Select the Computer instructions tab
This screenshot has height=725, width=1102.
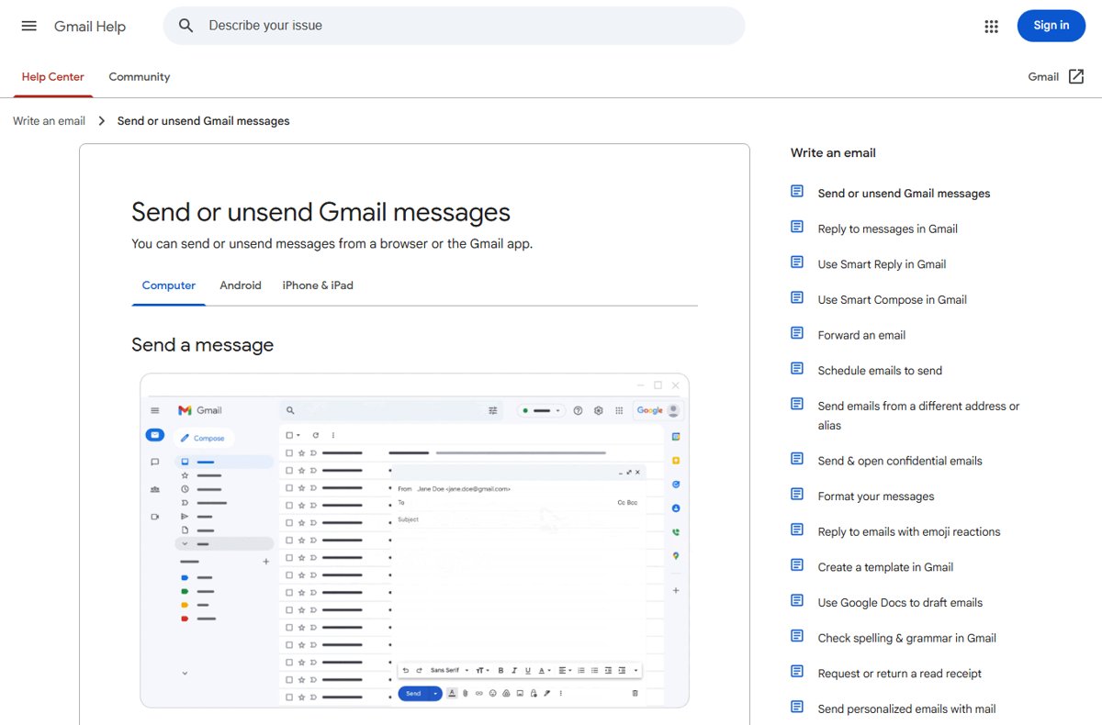(x=169, y=285)
